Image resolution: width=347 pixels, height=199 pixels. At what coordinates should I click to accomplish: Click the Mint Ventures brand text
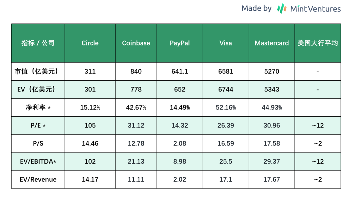315,9
